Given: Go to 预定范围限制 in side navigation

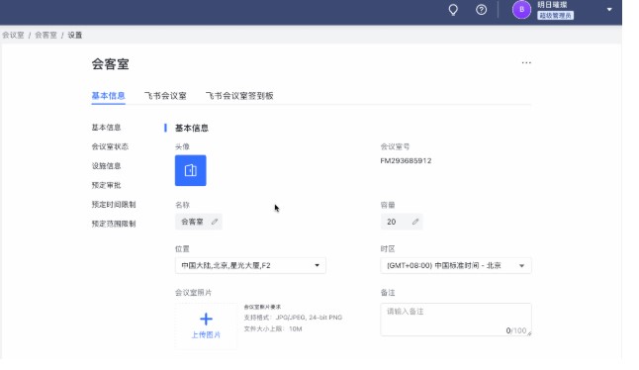Looking at the screenshot, I should [x=114, y=224].
